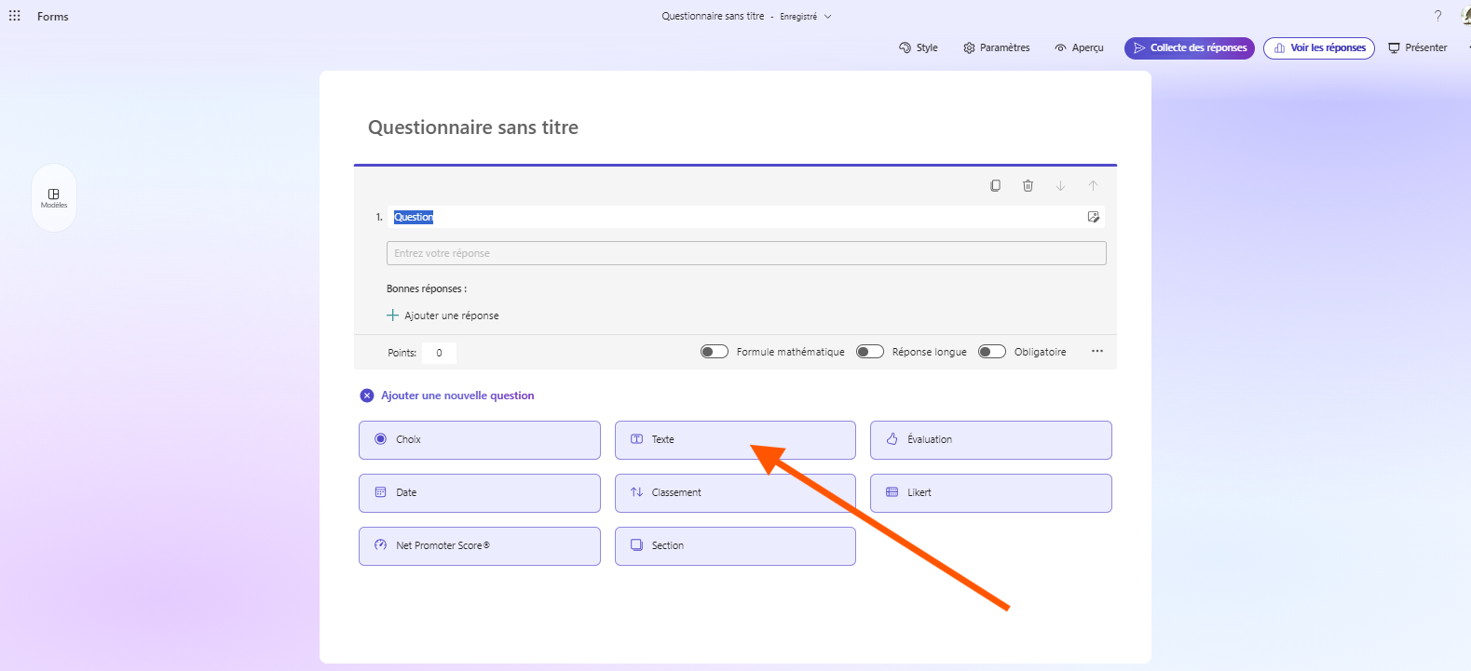Click the insert media icon in question field
This screenshot has height=671, width=1471.
[x=1093, y=217]
